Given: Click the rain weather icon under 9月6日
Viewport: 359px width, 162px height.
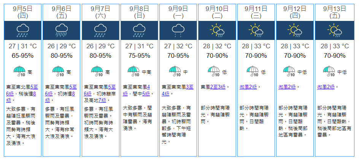Looking at the screenshot, I should click(x=62, y=30).
